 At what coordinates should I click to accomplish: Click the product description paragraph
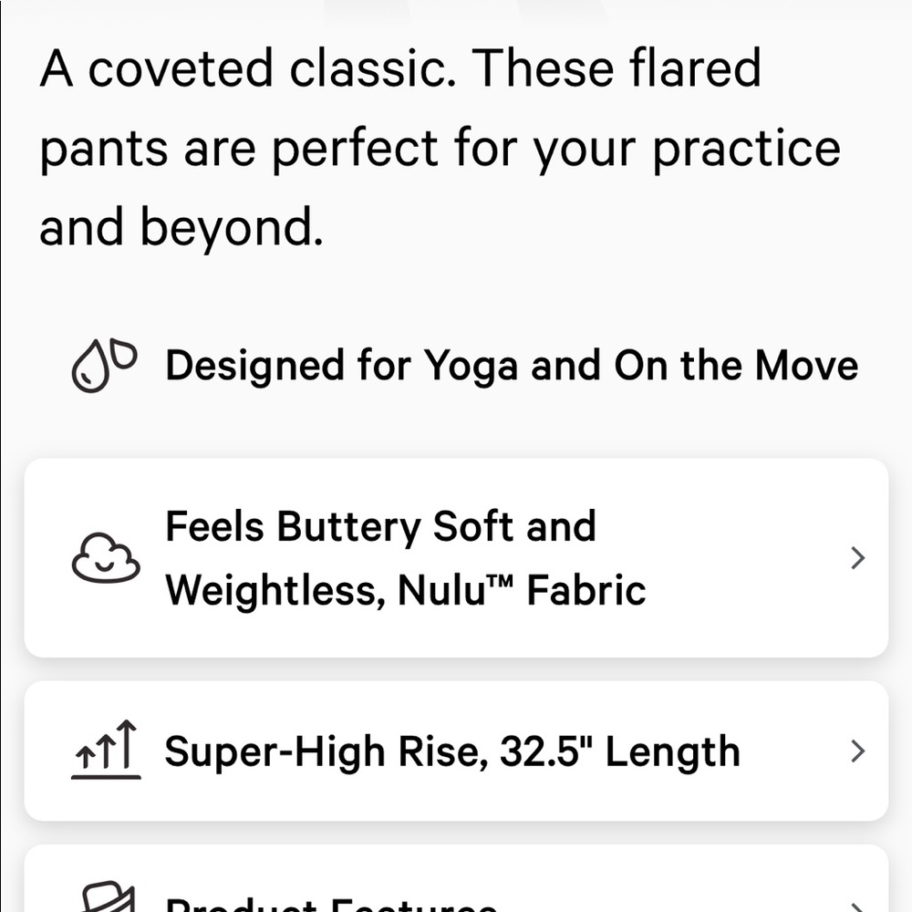click(x=438, y=146)
